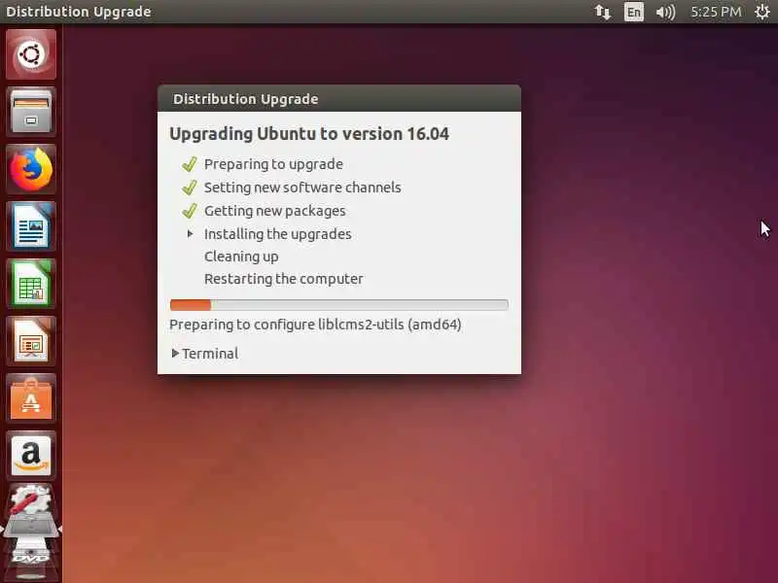This screenshot has width=778, height=583.
Task: Click 'Preparing to upgrade' step
Action: pos(273,164)
